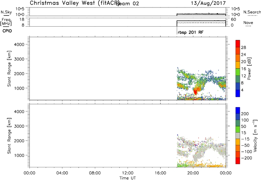Click the rbsp 201 RF annotation
This screenshot has width=261, height=180.
pos(191,32)
